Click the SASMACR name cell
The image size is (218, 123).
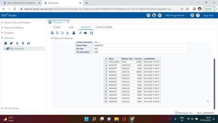click(x=114, y=101)
